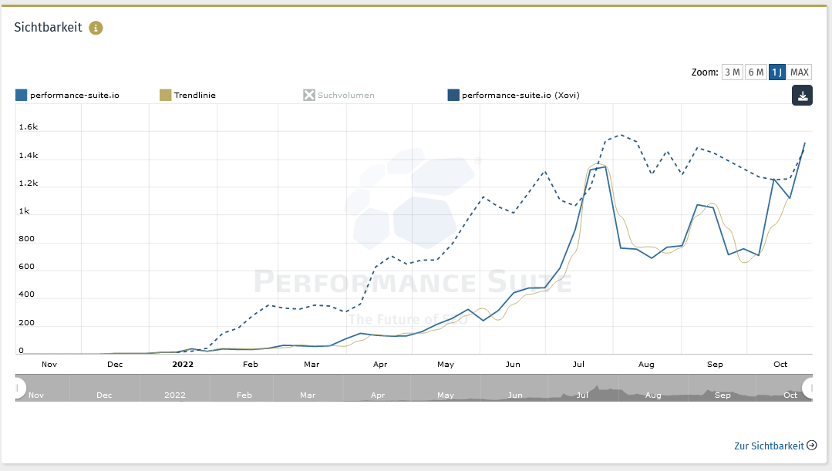
Task: Set zoom to 3 M
Action: pyautogui.click(x=733, y=72)
